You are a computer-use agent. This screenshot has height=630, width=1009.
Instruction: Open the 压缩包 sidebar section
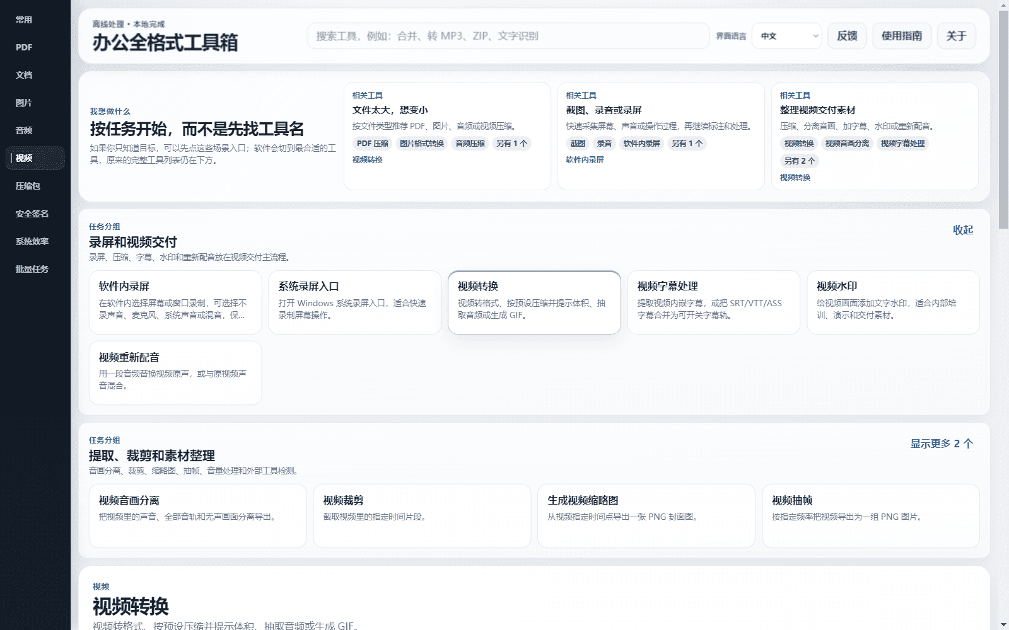pos(35,186)
